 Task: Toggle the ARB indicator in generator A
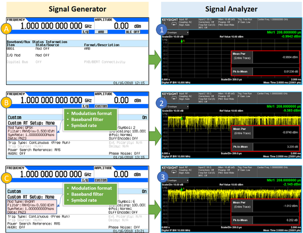101,31
